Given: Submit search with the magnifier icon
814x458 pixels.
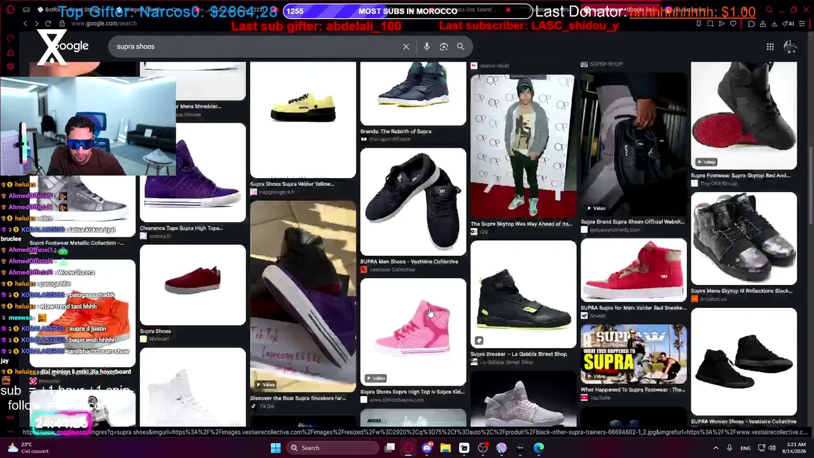Looking at the screenshot, I should coord(460,46).
